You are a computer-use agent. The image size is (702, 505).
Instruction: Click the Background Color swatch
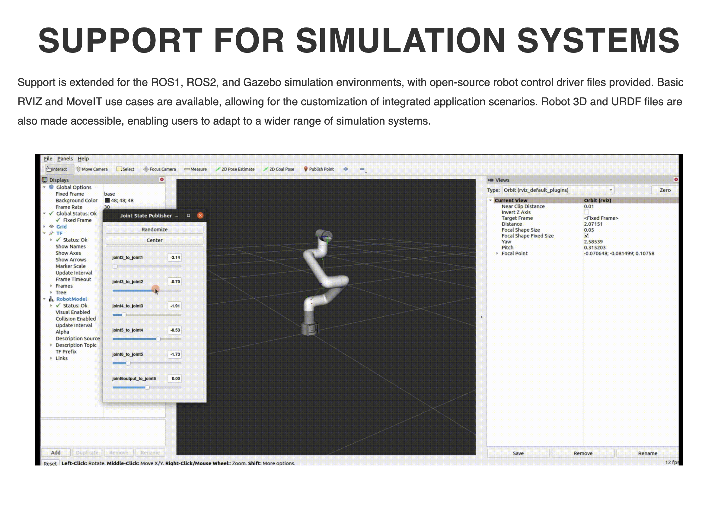coord(107,200)
